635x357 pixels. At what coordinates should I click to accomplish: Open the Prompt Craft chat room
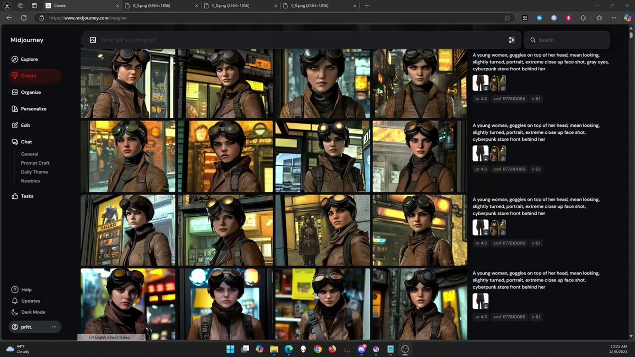pyautogui.click(x=35, y=163)
